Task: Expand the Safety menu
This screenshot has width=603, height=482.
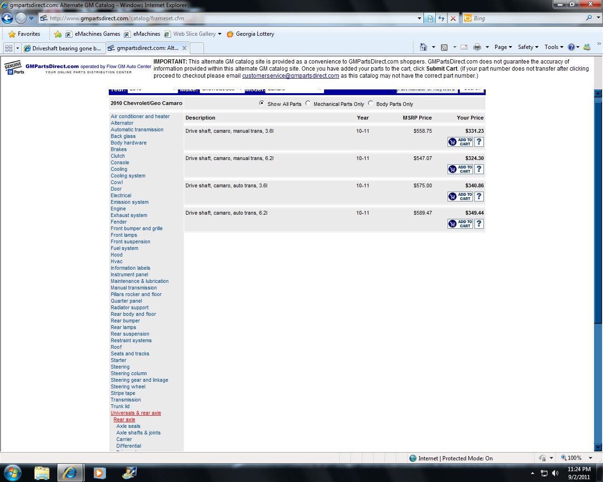Action: click(x=528, y=47)
